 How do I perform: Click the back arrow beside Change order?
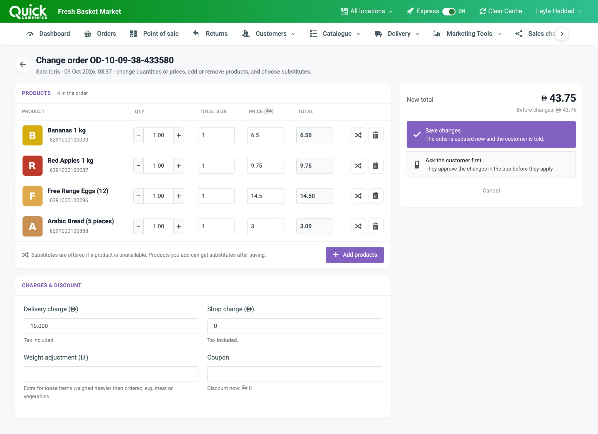click(23, 64)
